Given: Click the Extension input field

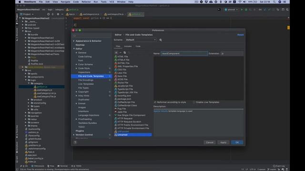Looking at the screenshot, I should coord(232,54).
